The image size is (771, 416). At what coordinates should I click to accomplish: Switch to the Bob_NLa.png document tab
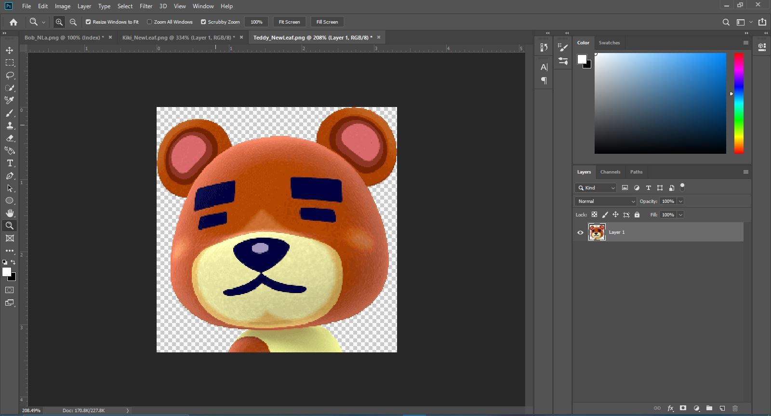(x=64, y=37)
